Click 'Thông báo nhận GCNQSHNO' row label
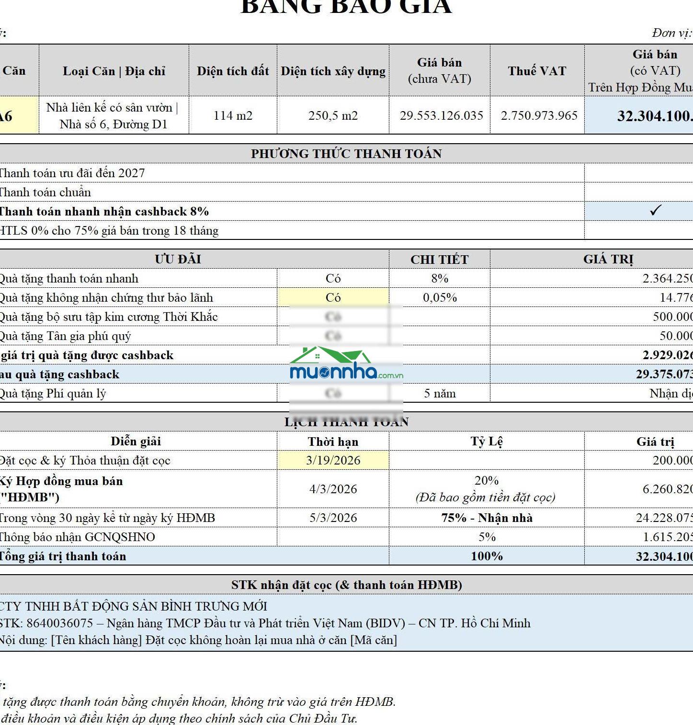Image resolution: width=693 pixels, height=725 pixels. point(77,537)
